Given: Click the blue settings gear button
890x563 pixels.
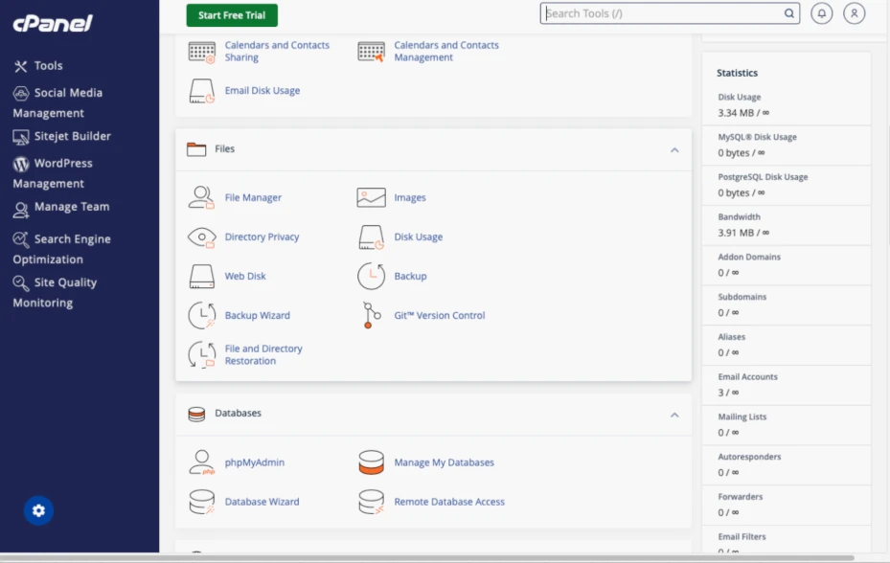Looking at the screenshot, I should [38, 510].
